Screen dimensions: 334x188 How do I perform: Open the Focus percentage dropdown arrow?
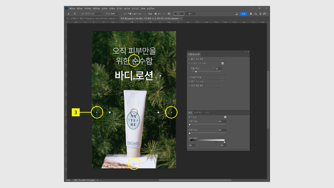[x=119, y=14]
